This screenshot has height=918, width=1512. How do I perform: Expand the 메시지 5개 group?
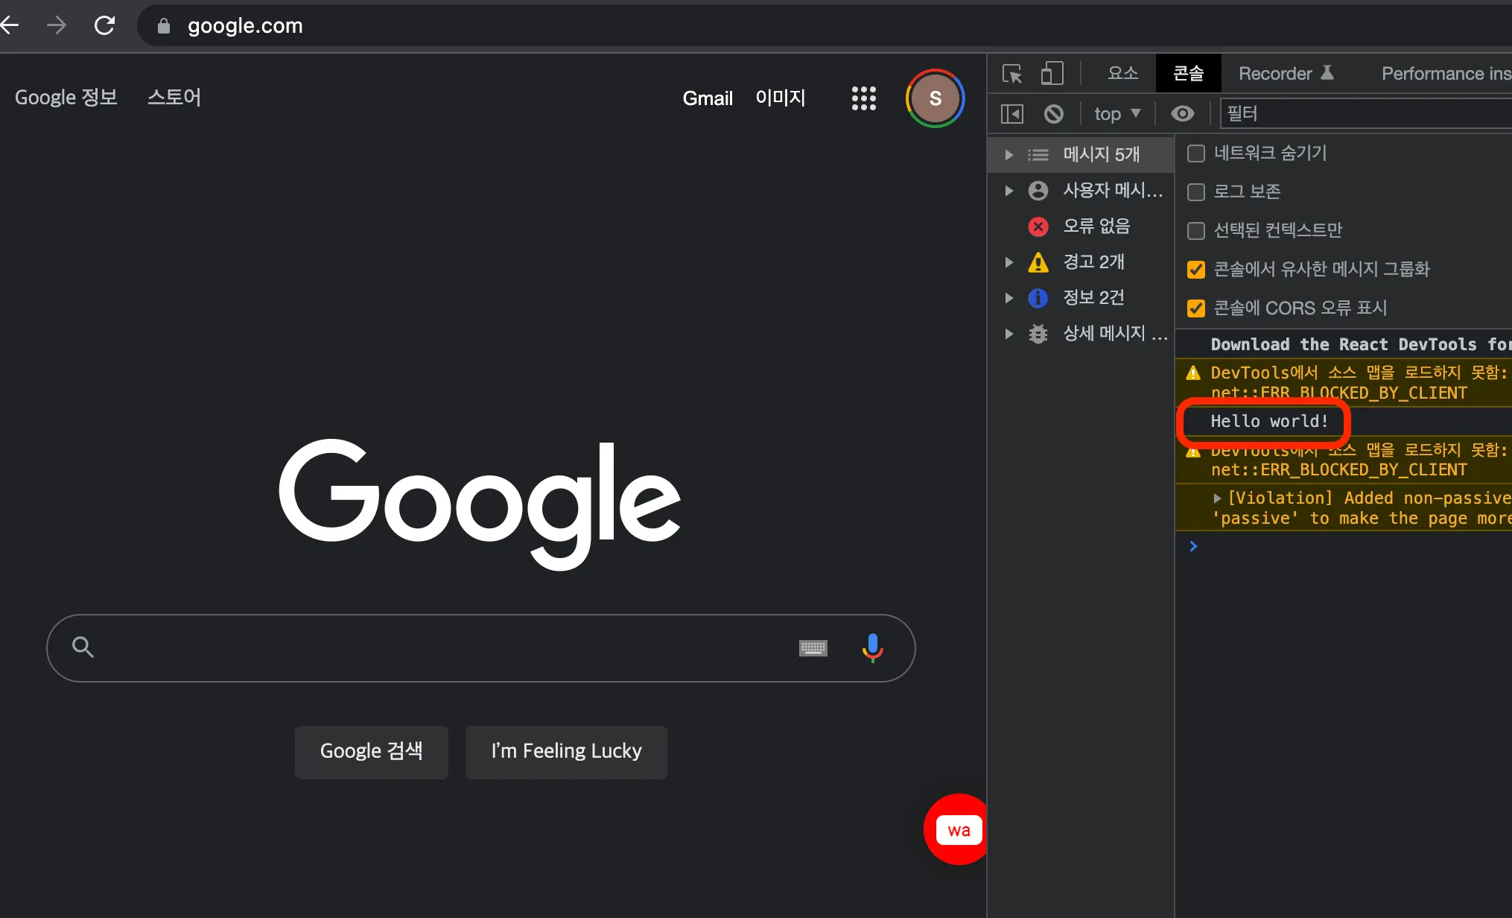click(x=1008, y=155)
